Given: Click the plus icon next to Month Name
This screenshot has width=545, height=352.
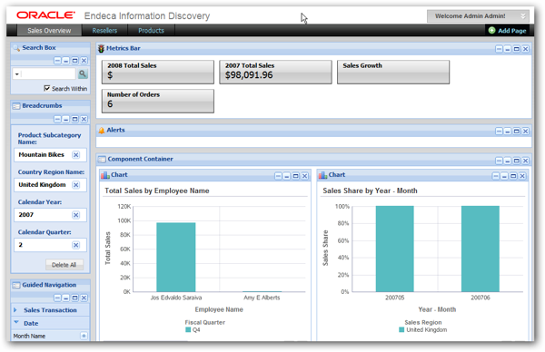Looking at the screenshot, I should 84,336.
